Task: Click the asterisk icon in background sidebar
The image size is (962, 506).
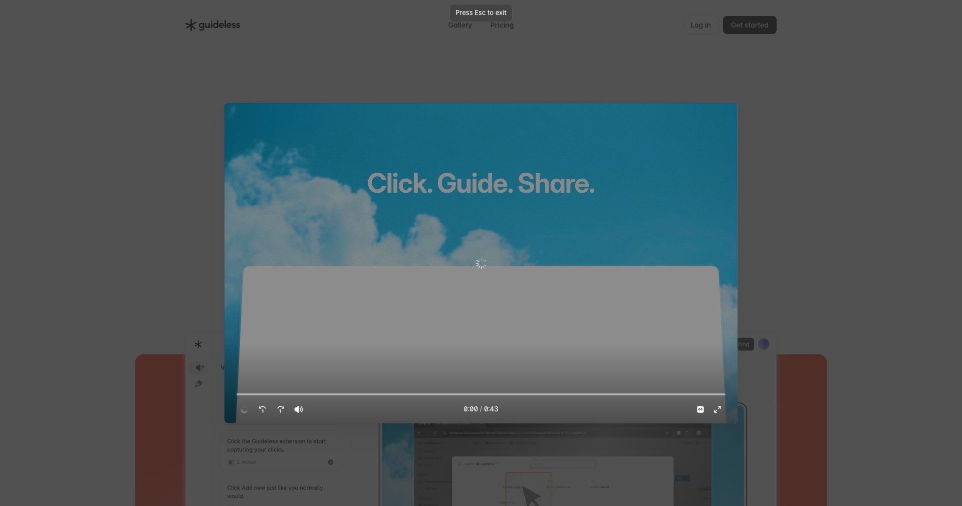Action: tap(198, 344)
